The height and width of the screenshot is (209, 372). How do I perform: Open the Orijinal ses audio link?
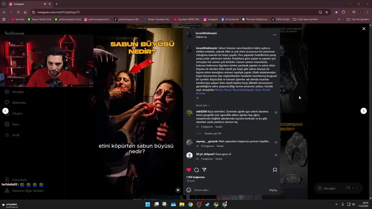pyautogui.click(x=201, y=37)
